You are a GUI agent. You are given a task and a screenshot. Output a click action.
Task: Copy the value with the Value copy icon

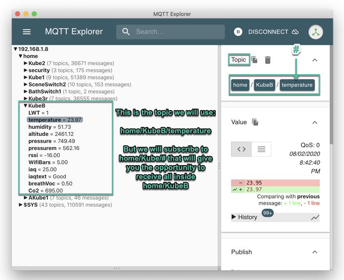tap(255, 122)
